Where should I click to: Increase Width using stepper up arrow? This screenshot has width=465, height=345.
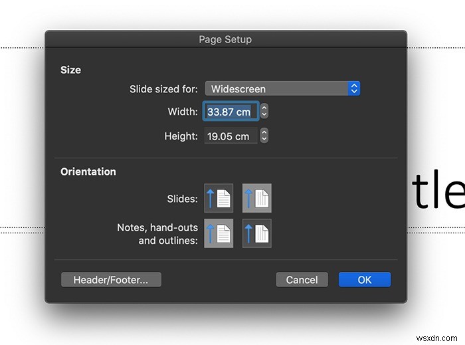pyautogui.click(x=264, y=108)
